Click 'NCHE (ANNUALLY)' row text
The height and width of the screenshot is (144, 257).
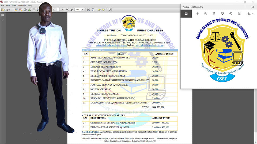(x=101, y=89)
